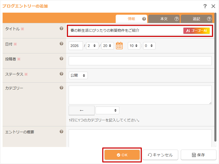Open the calendar date picker icon

(x=119, y=46)
